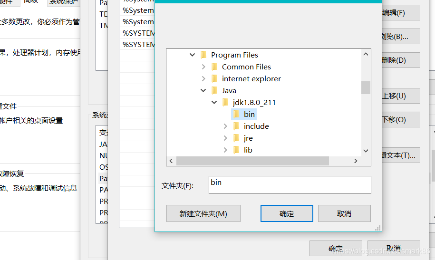
Task: Click the vertical scrollbar thumb in folder tree
Action: pyautogui.click(x=366, y=87)
